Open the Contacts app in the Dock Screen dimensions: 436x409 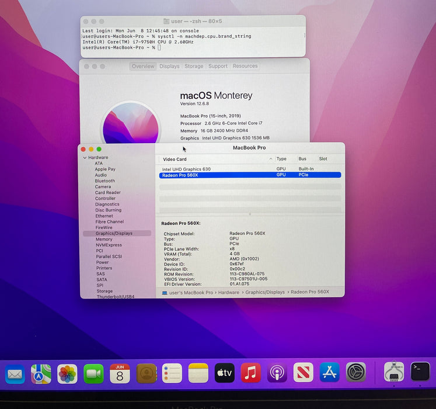coord(147,373)
